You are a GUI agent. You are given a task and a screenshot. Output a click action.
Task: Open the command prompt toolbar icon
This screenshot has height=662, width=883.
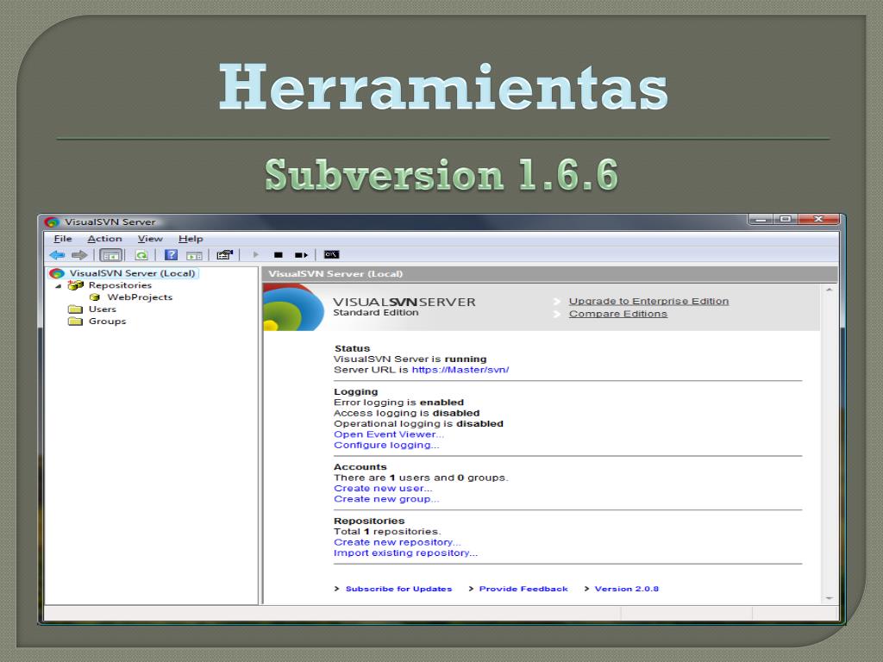point(332,254)
